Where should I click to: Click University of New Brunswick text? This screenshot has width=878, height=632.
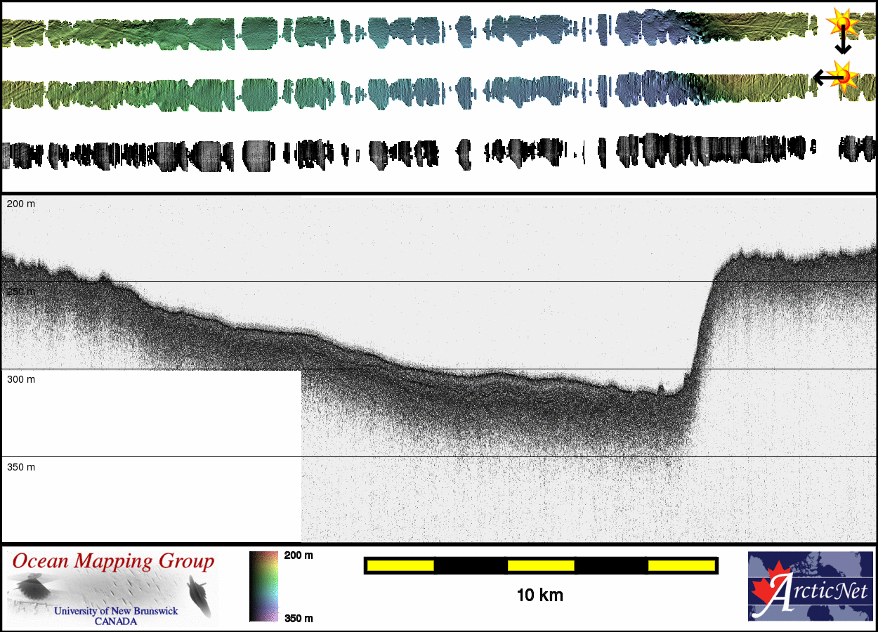[116, 611]
